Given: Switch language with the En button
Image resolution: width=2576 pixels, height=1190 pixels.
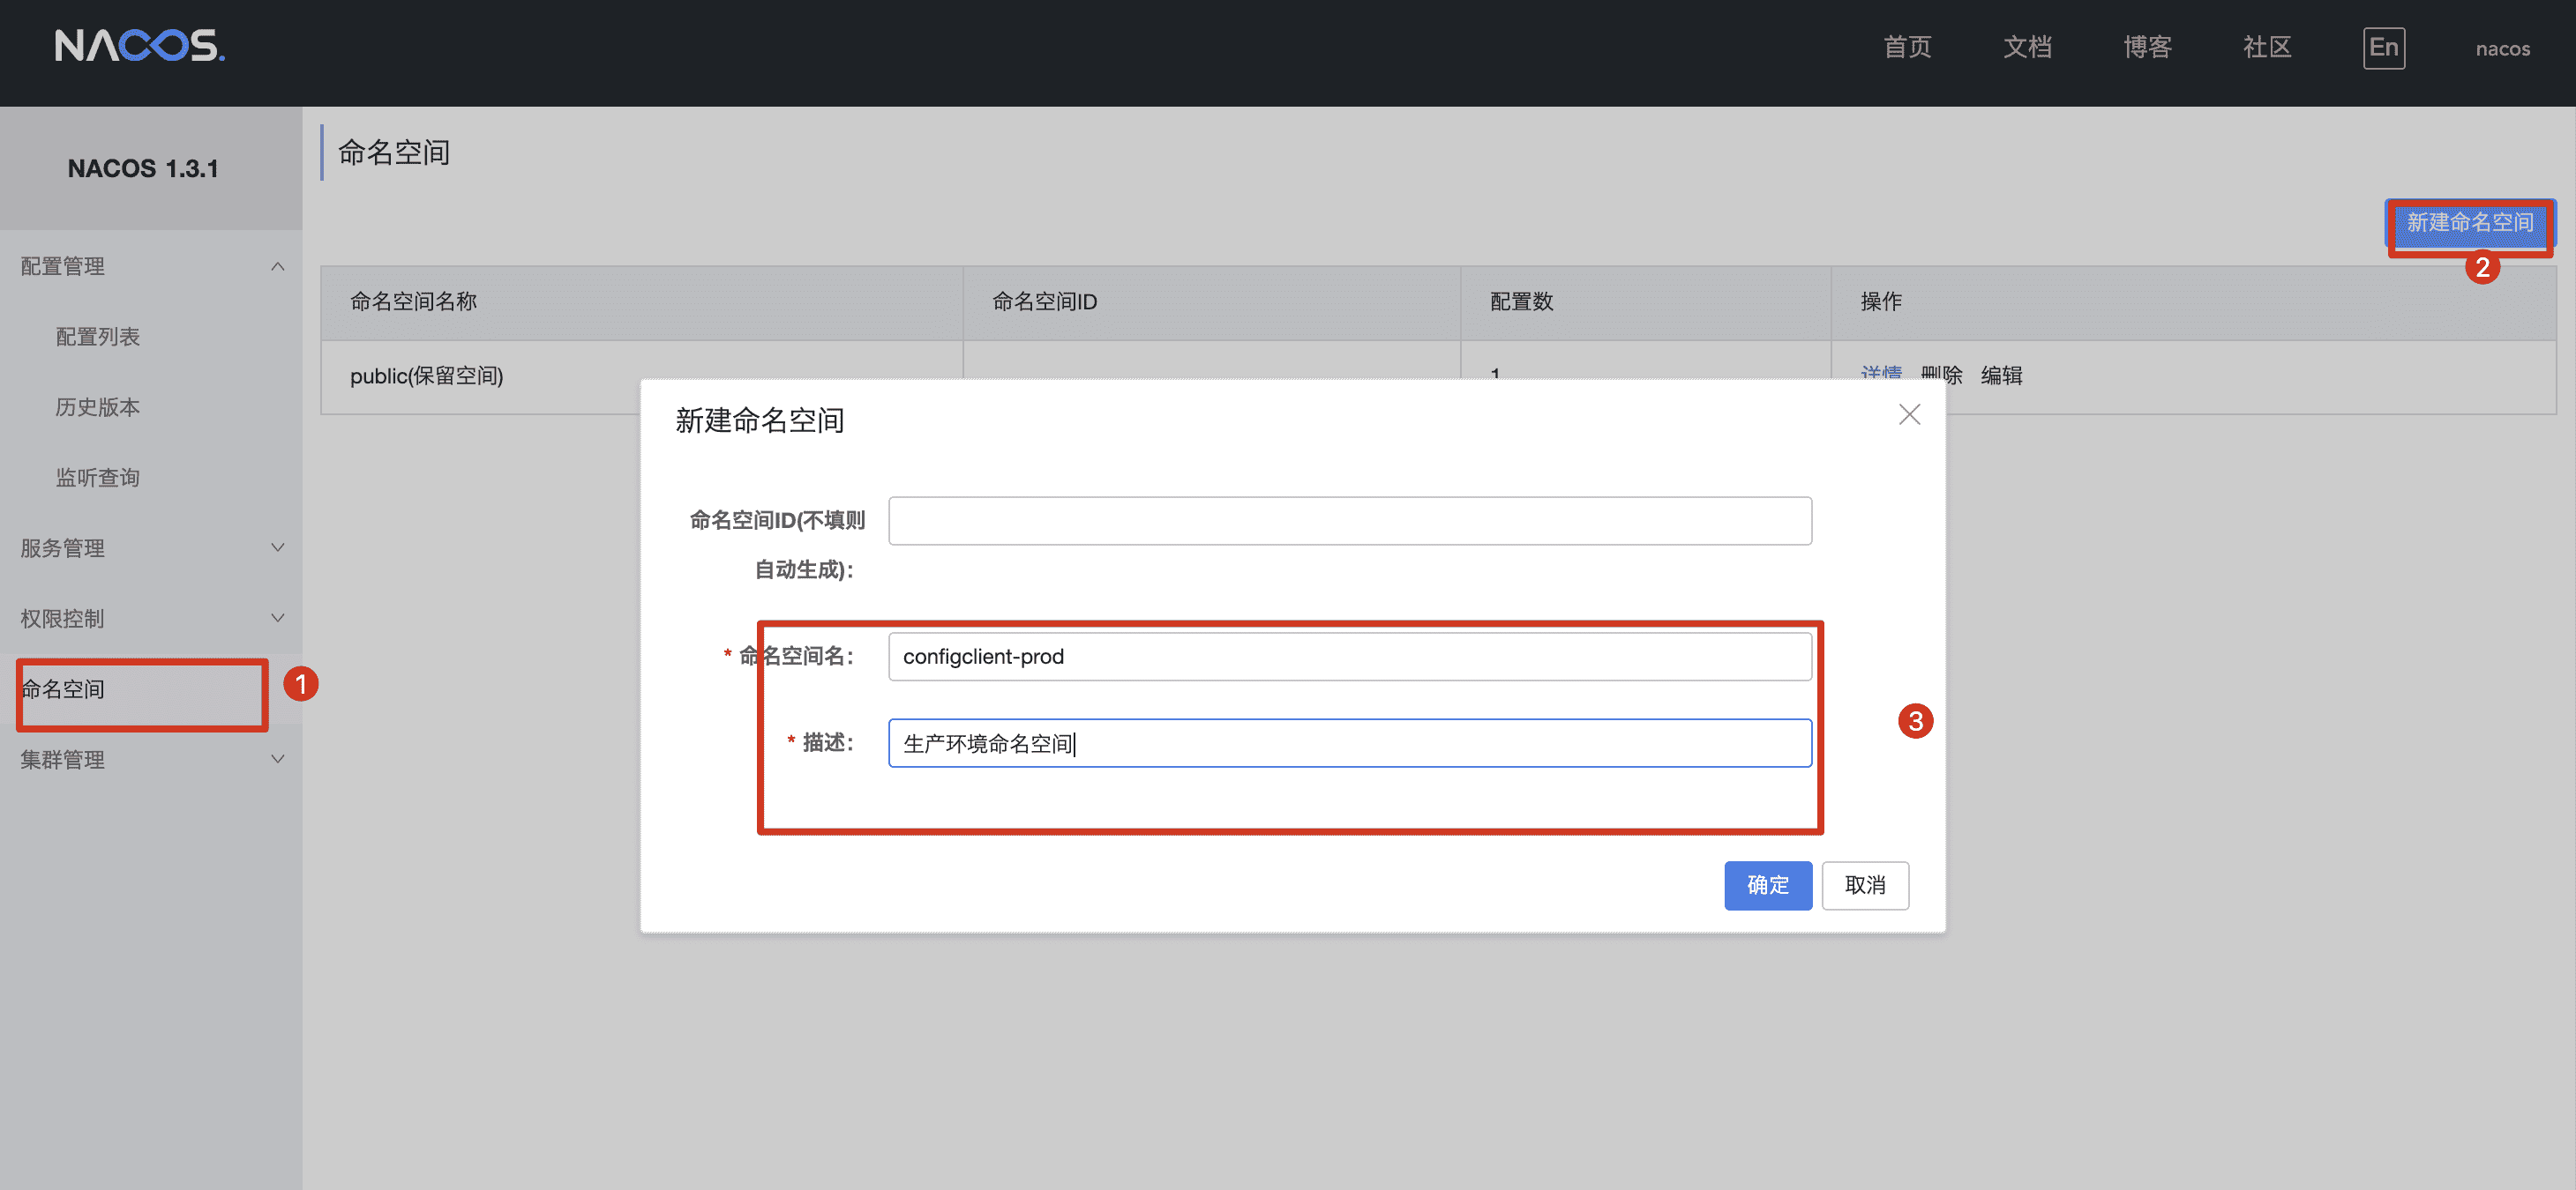Looking at the screenshot, I should coord(2383,48).
